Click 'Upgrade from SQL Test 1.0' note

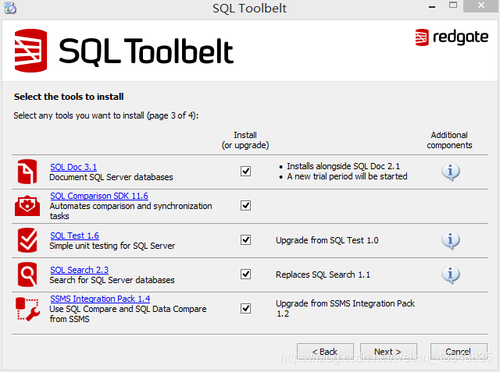[327, 240]
